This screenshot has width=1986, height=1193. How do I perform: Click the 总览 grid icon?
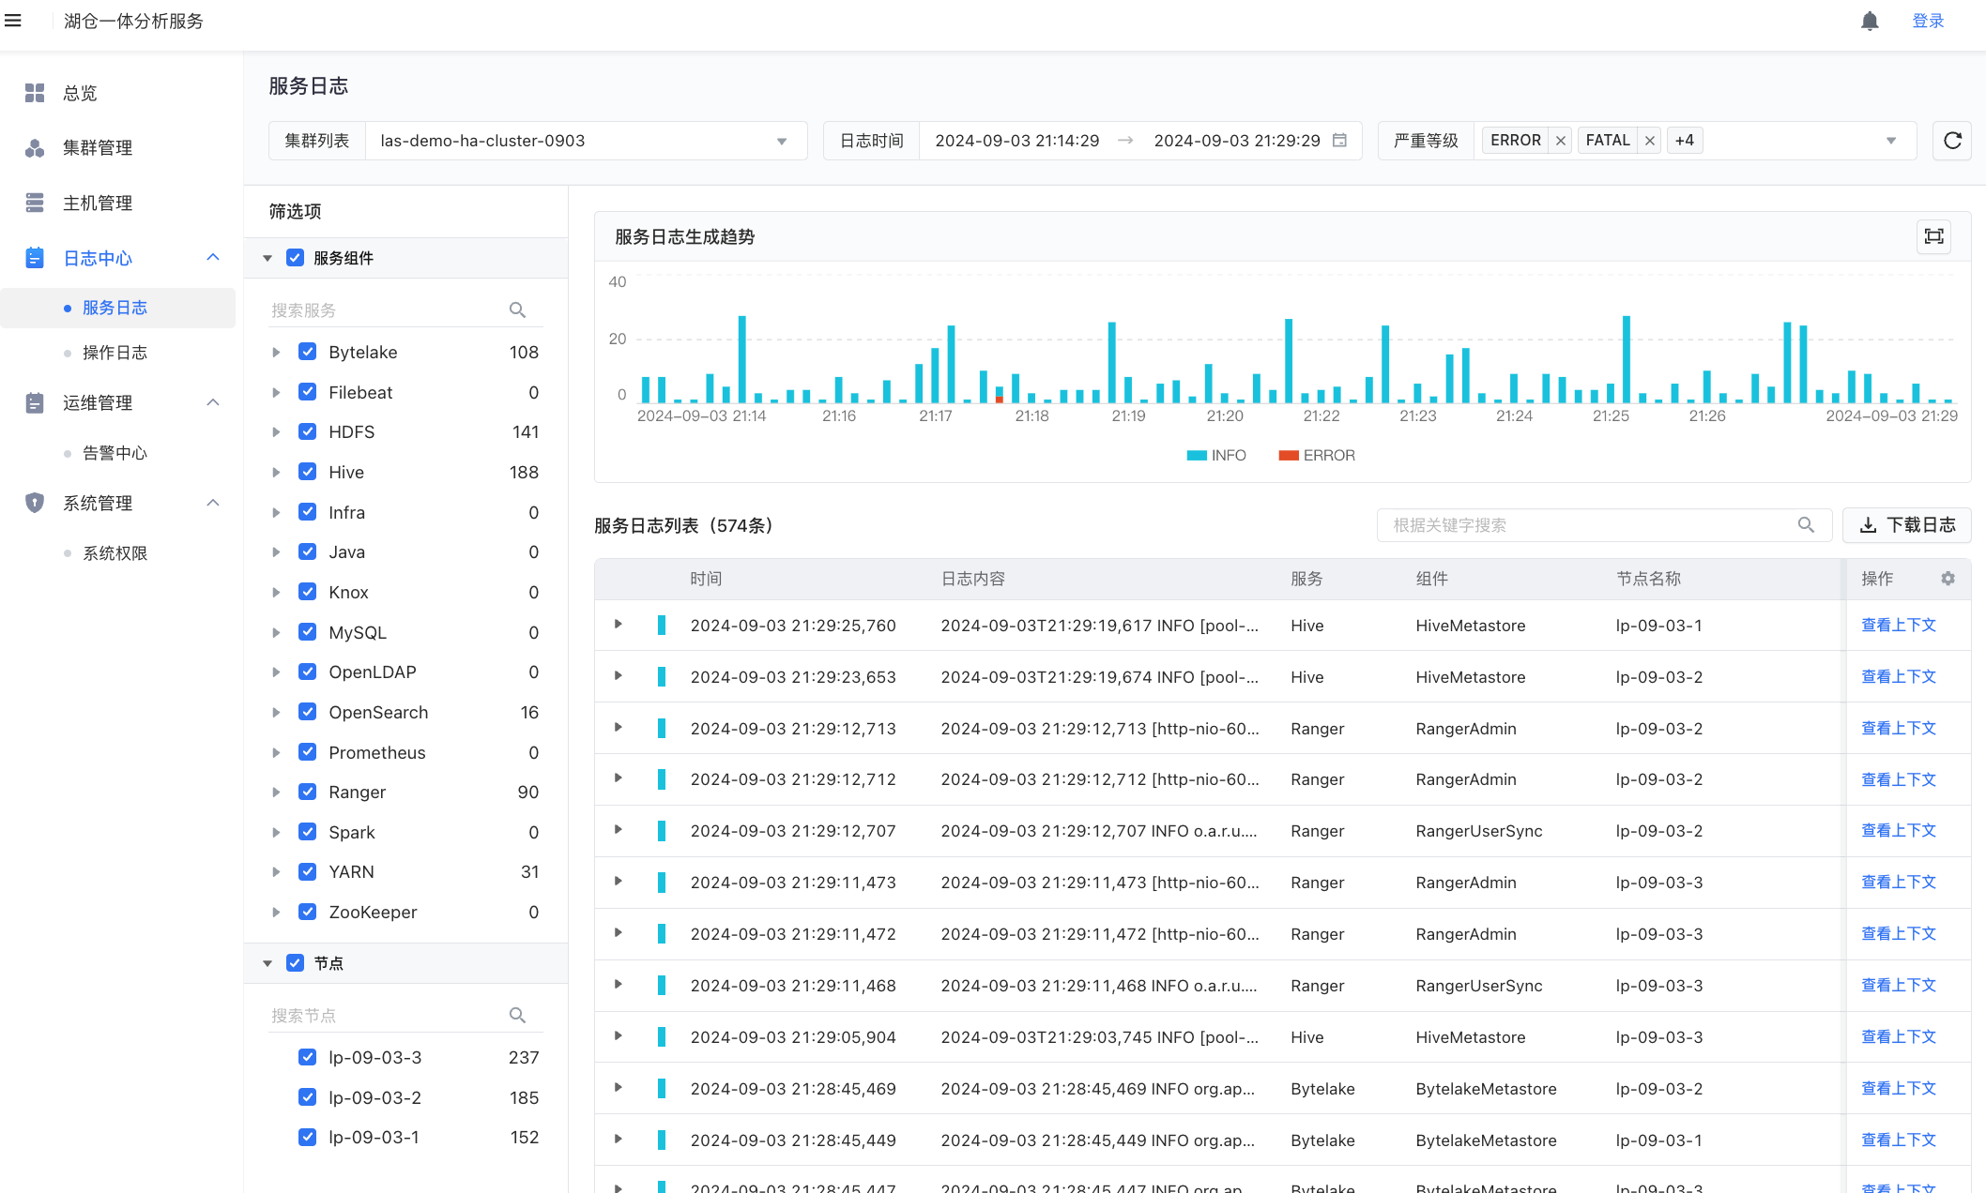click(35, 93)
